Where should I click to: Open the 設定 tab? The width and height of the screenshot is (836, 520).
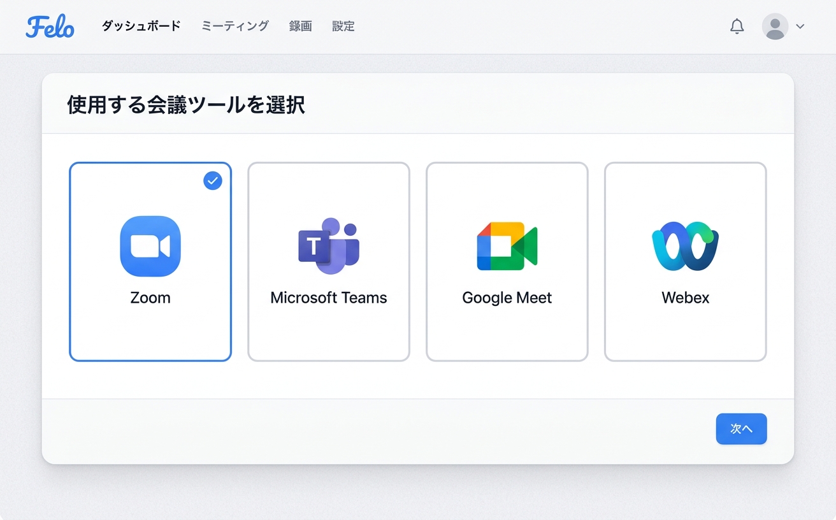[343, 26]
